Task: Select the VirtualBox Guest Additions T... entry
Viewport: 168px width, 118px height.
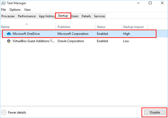Action: [33, 41]
